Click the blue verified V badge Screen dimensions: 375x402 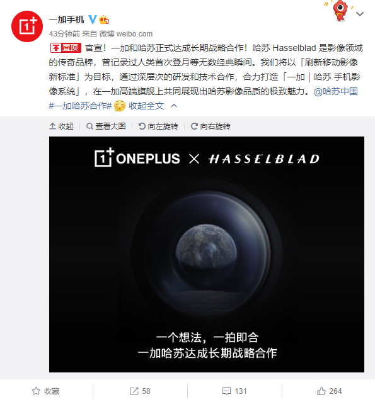click(93, 20)
